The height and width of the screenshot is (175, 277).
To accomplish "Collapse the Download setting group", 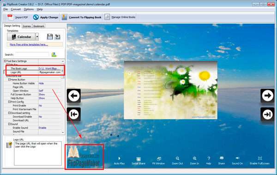I will click(x=9, y=113).
